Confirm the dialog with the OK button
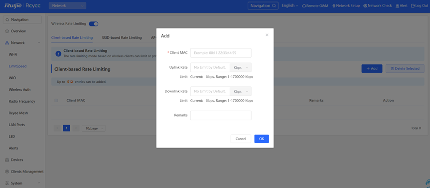The image size is (430, 188). pyautogui.click(x=262, y=139)
